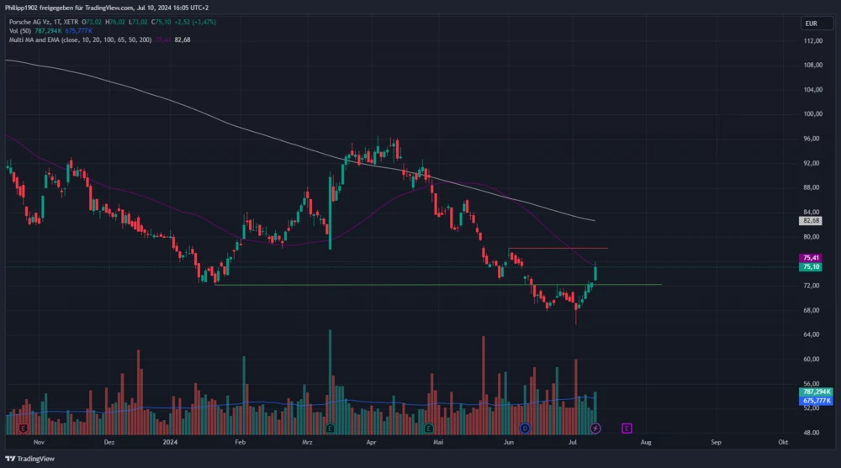
Task: Click the red horizontal resistance line
Action: point(557,249)
